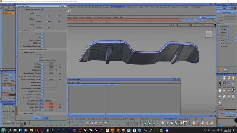Select Duplicates Within Tolerance radio button
Viewport: 237px width, 133px height.
[38, 61]
